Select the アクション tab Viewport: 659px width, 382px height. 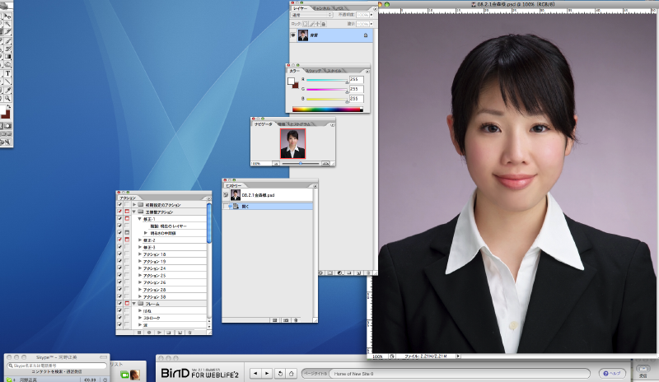128,198
